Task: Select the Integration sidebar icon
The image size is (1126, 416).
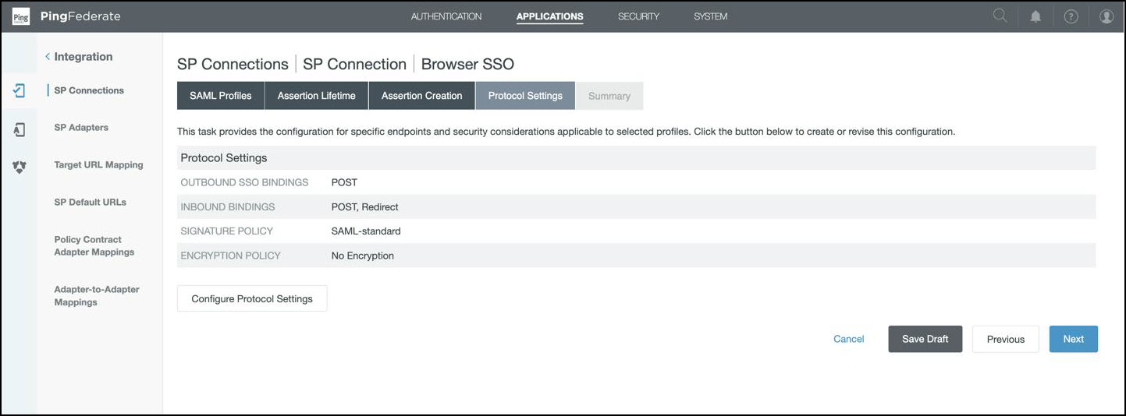Action: click(20, 90)
